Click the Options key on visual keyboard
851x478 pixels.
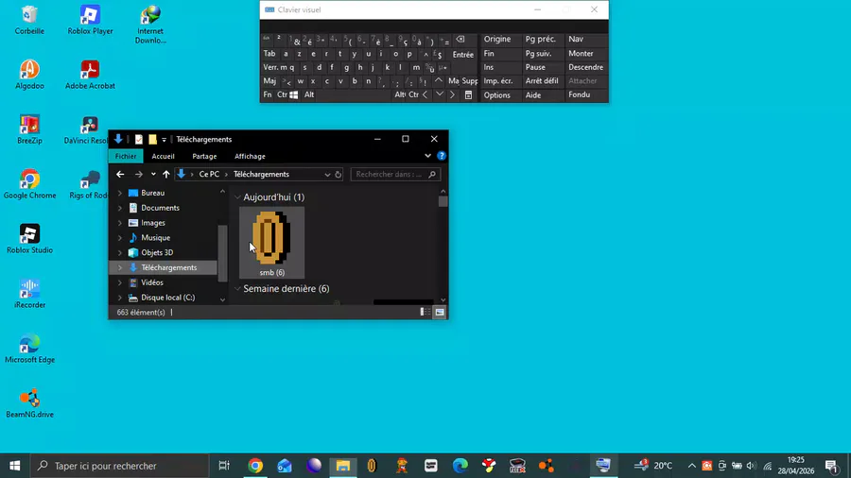click(497, 94)
